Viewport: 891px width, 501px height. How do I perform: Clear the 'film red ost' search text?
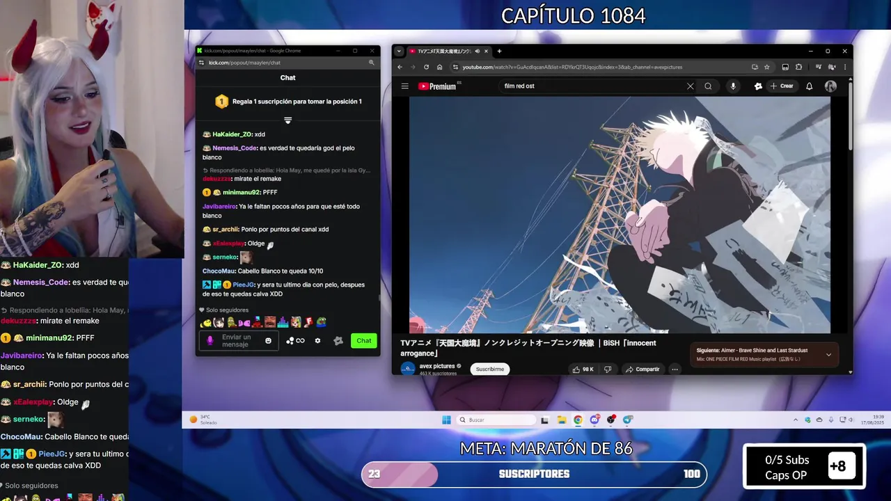click(x=690, y=86)
